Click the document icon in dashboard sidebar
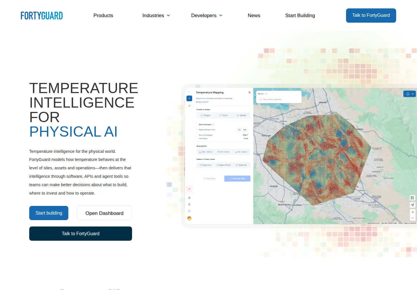Image resolution: width=417 pixels, height=290 pixels. click(189, 204)
